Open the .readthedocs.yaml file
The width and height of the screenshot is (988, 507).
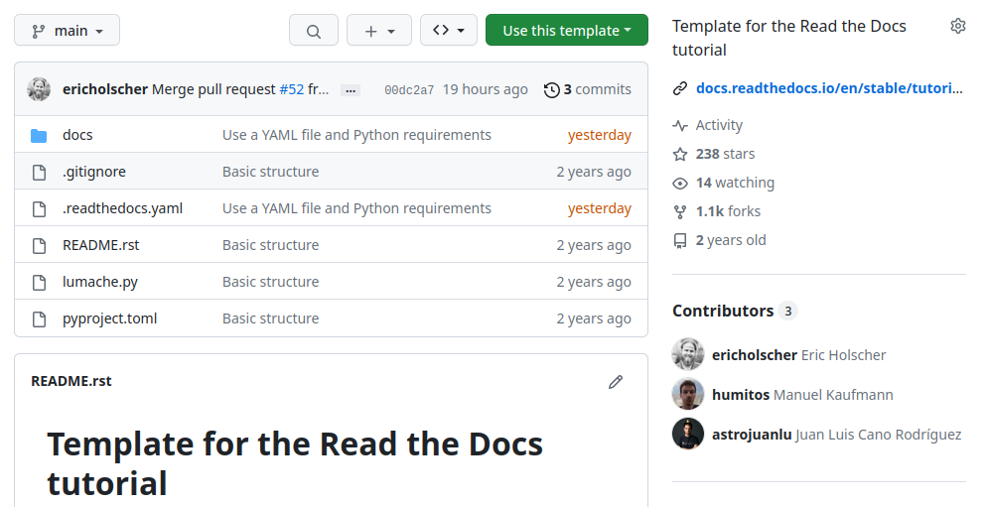(122, 208)
